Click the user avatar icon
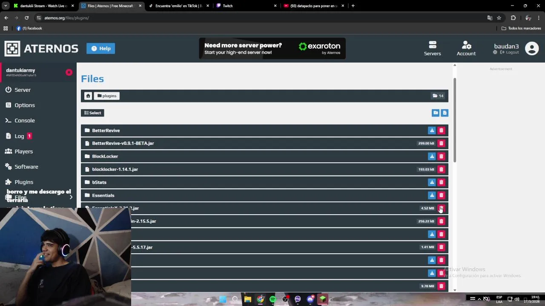 pyautogui.click(x=532, y=48)
